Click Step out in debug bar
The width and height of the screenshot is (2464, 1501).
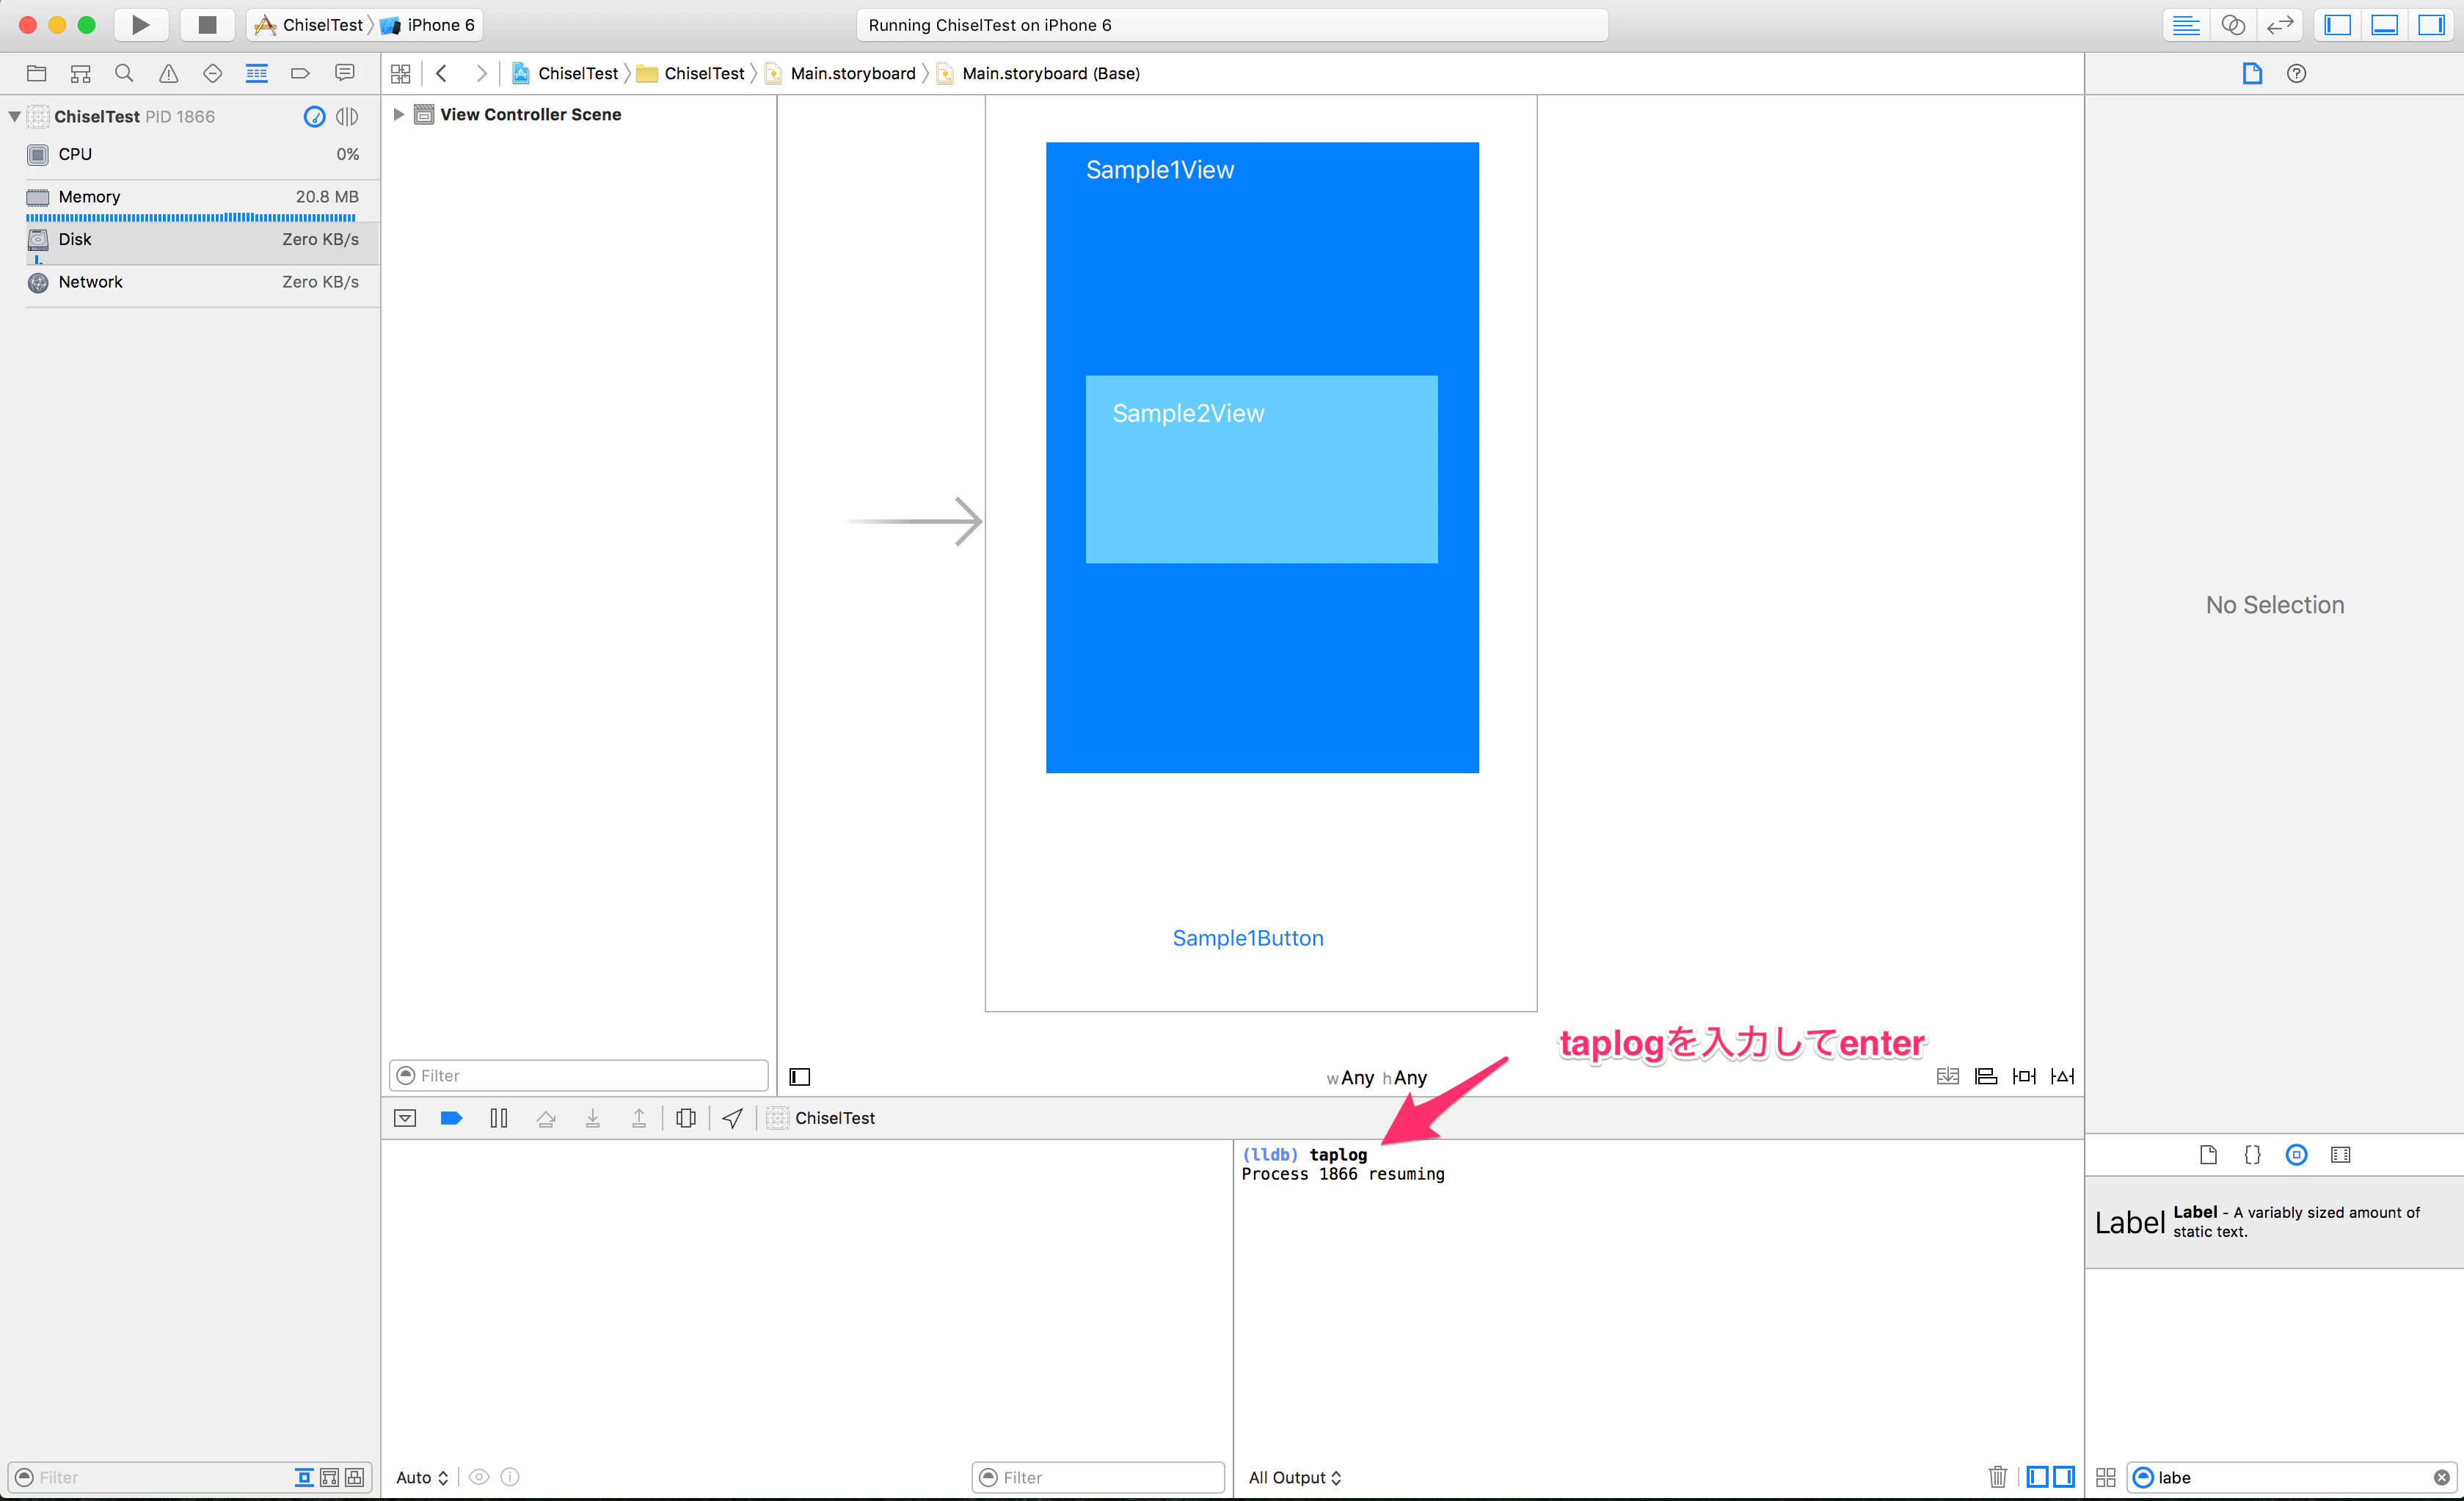click(639, 1118)
